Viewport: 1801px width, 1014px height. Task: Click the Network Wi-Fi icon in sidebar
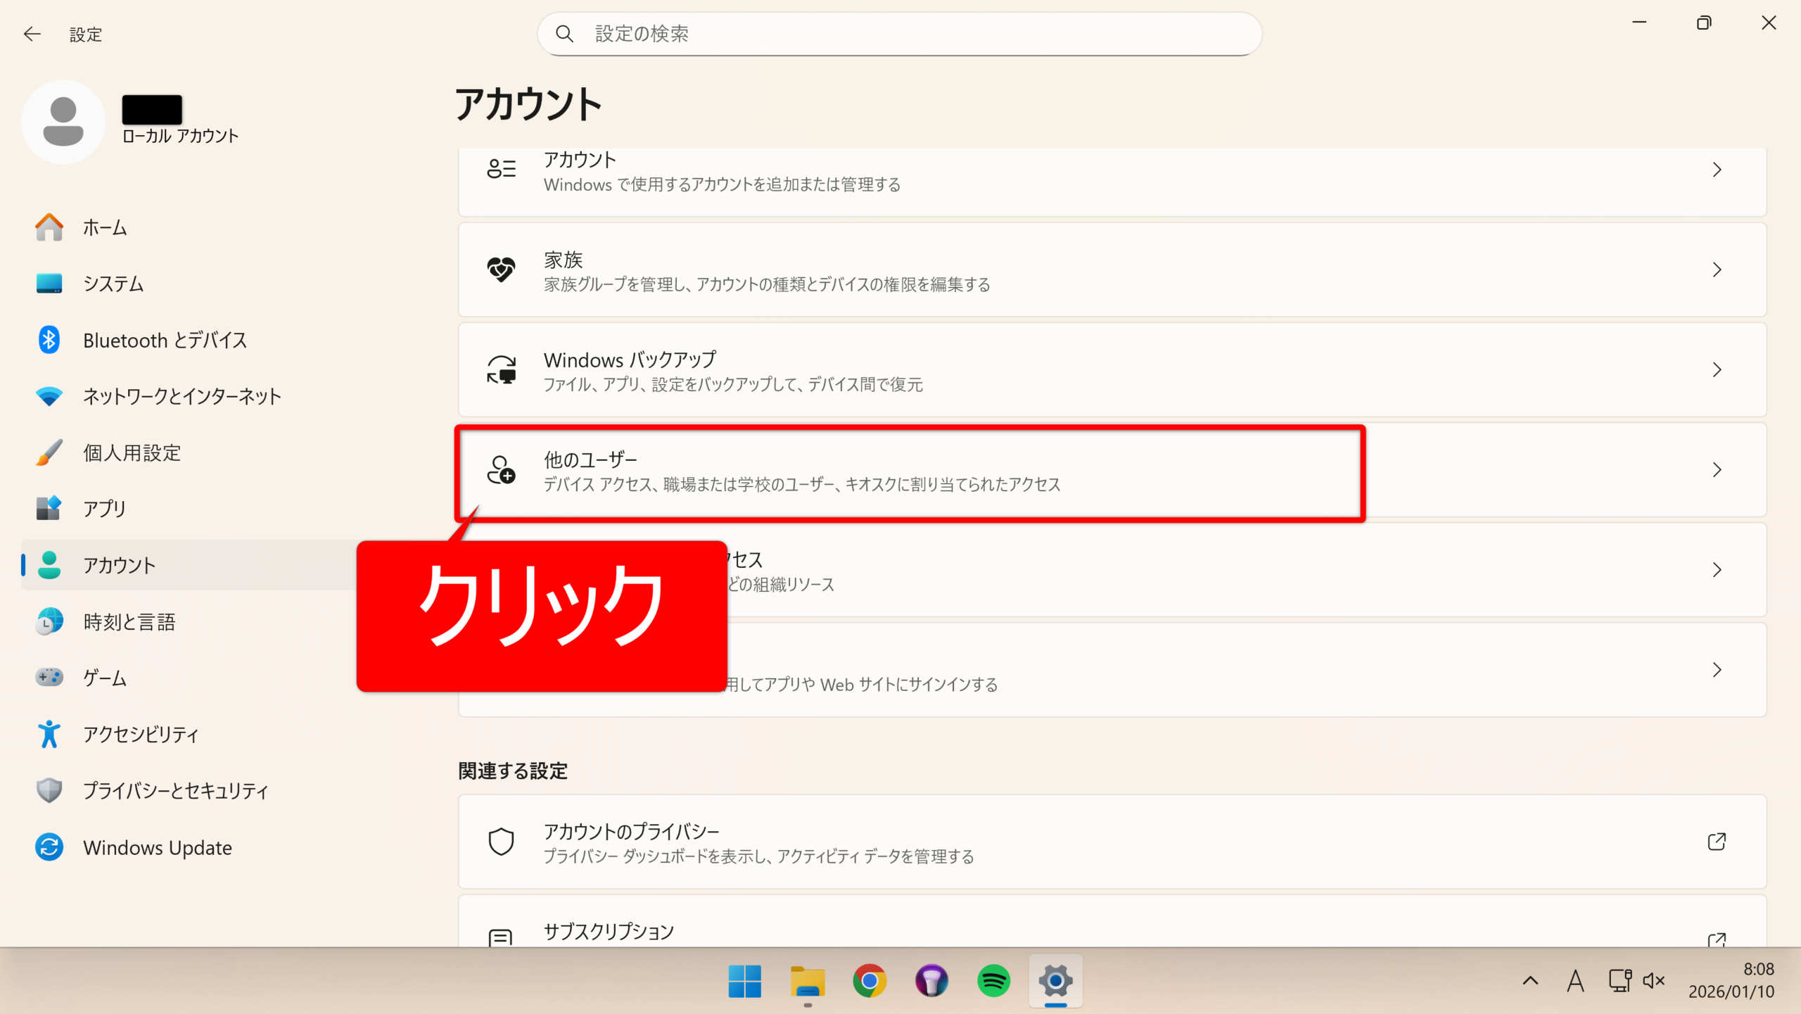point(49,396)
